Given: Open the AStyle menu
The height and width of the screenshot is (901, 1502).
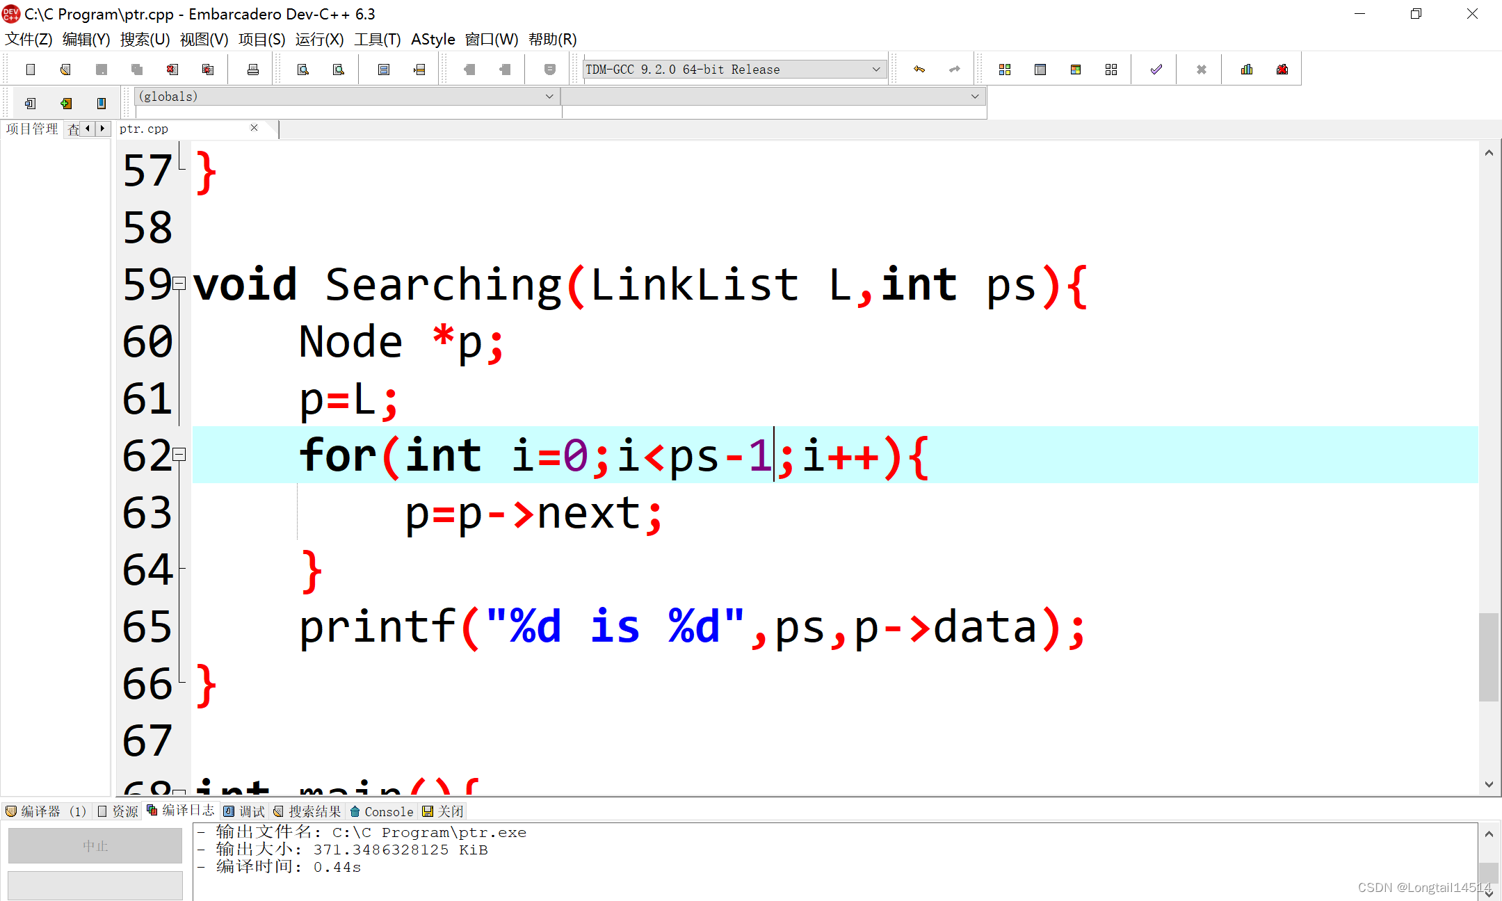Looking at the screenshot, I should (x=433, y=40).
